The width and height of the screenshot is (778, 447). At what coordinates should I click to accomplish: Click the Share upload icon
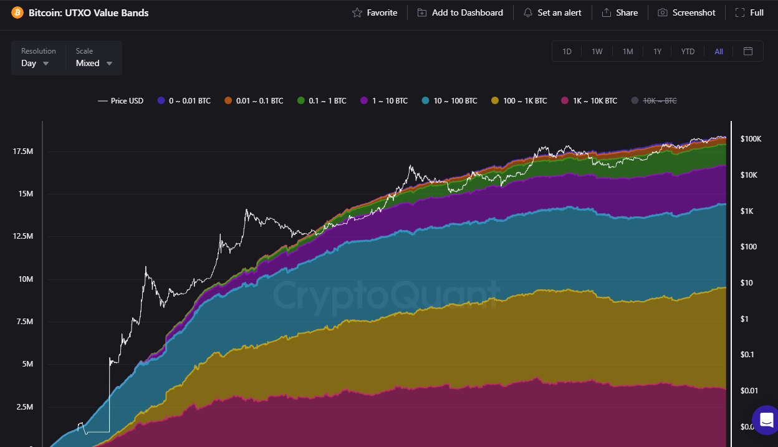[x=607, y=12]
